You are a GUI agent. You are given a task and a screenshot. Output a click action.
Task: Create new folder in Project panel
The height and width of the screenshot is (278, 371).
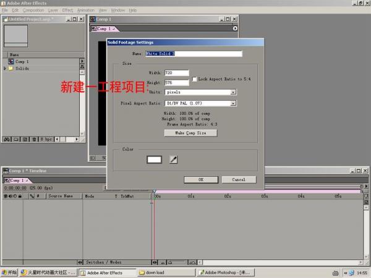pos(16,139)
